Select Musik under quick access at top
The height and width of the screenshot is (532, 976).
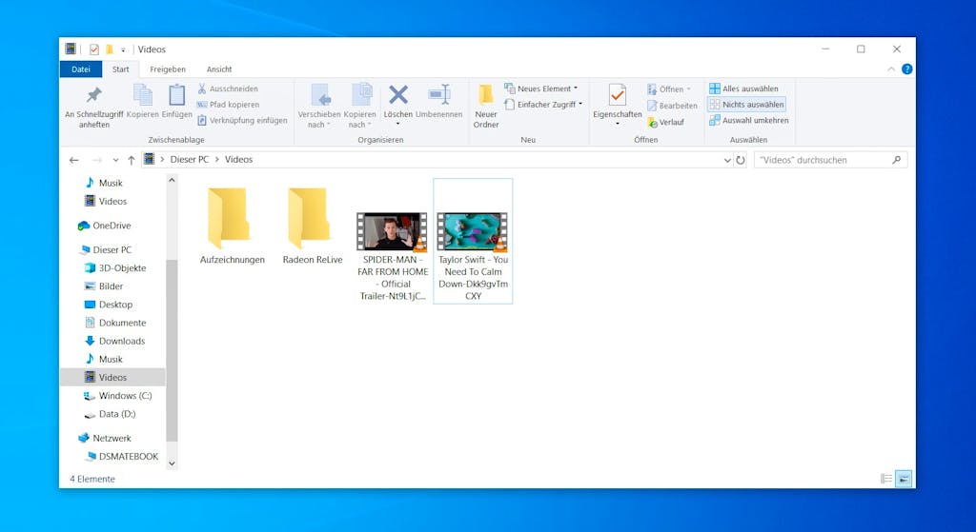pyautogui.click(x=103, y=183)
